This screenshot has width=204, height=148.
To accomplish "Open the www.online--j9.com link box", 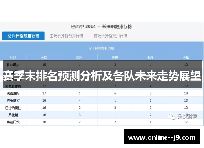I will coord(162,137).
